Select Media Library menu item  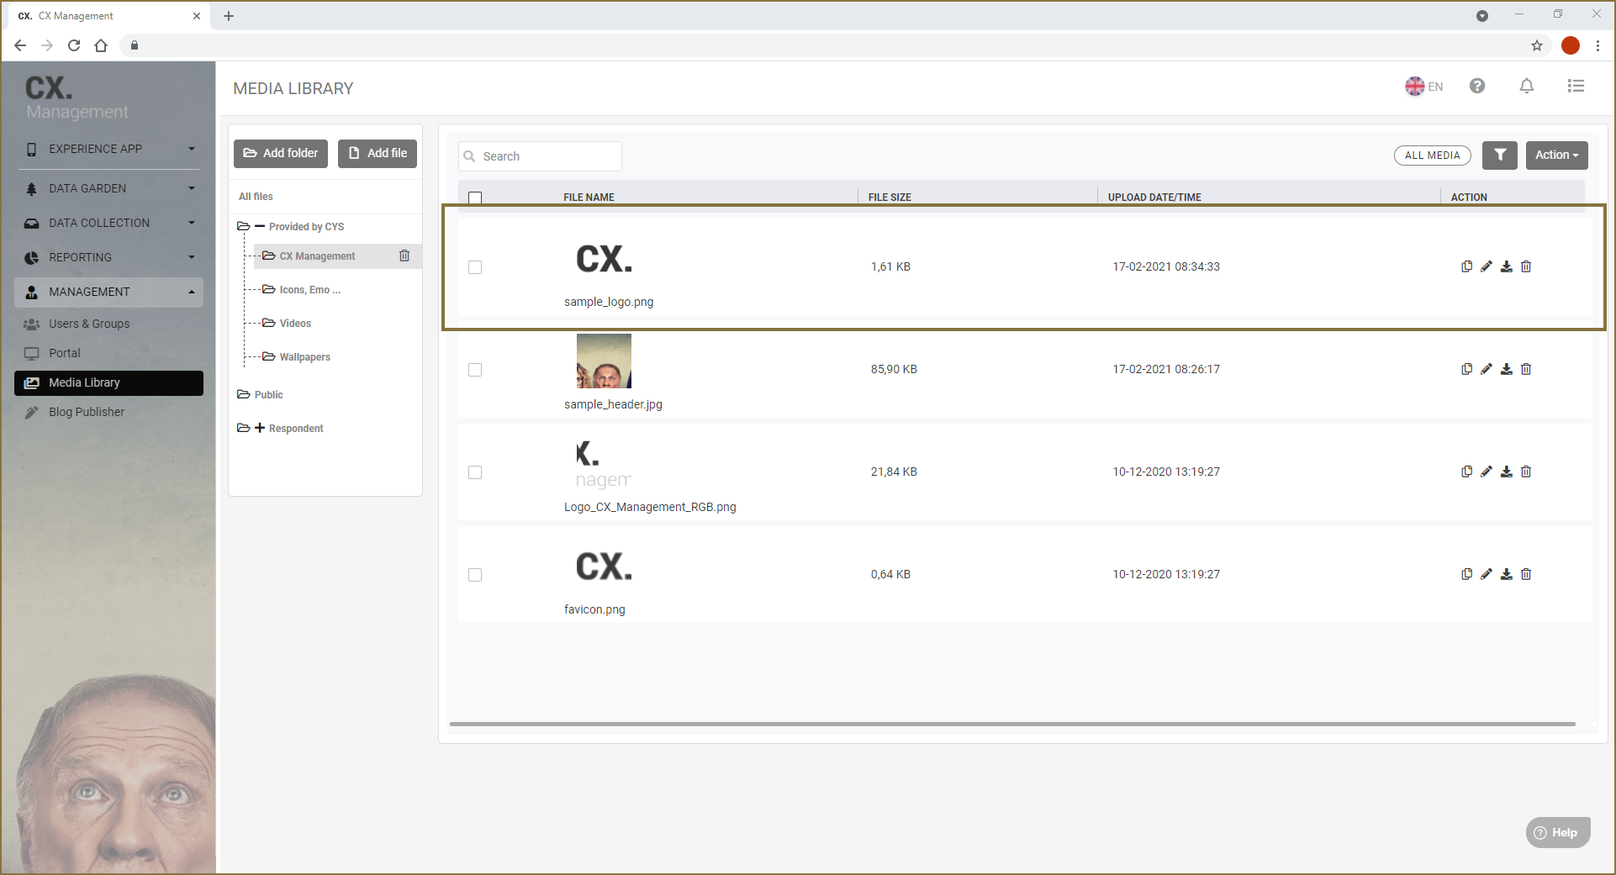click(109, 382)
